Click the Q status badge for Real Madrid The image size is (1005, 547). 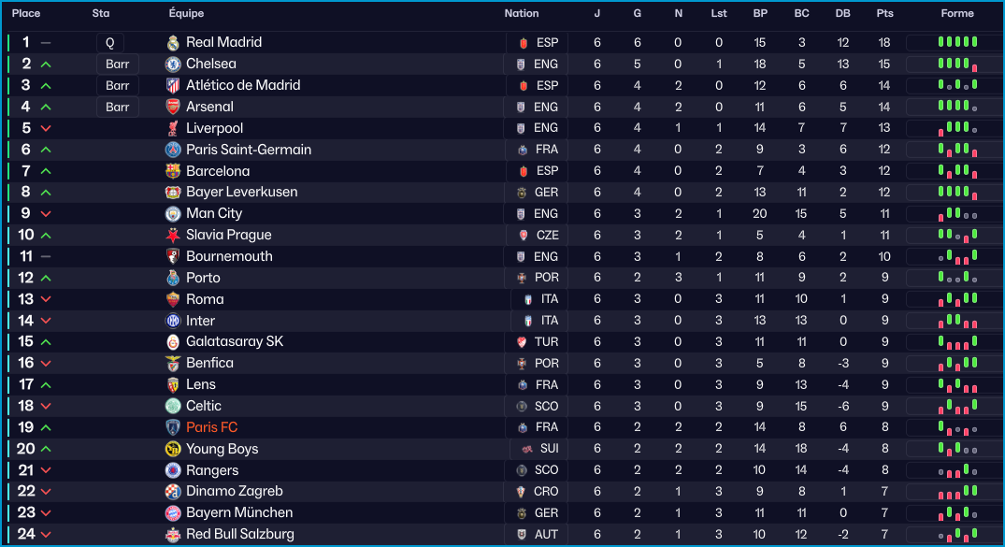109,43
